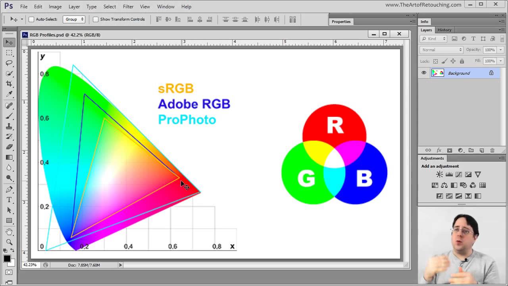Screen dimensions: 508x286
Task: Select the Eraser tool
Action: coord(9,147)
